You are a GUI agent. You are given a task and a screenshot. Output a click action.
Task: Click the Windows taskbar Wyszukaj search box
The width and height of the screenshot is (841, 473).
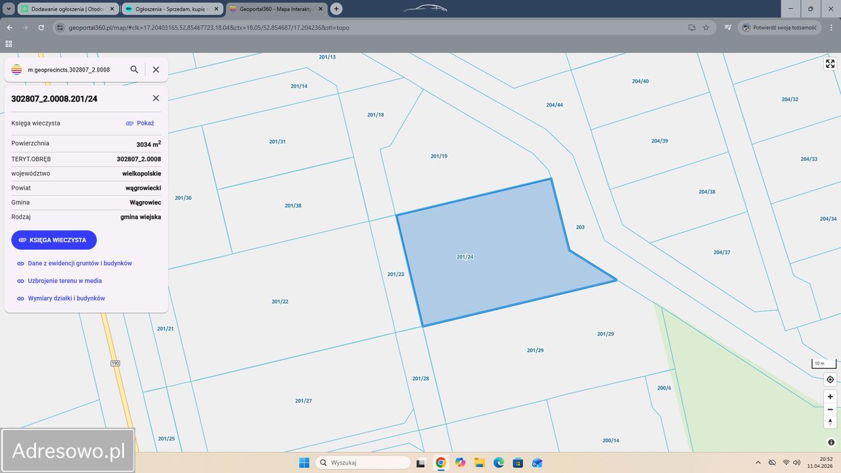[x=363, y=462]
